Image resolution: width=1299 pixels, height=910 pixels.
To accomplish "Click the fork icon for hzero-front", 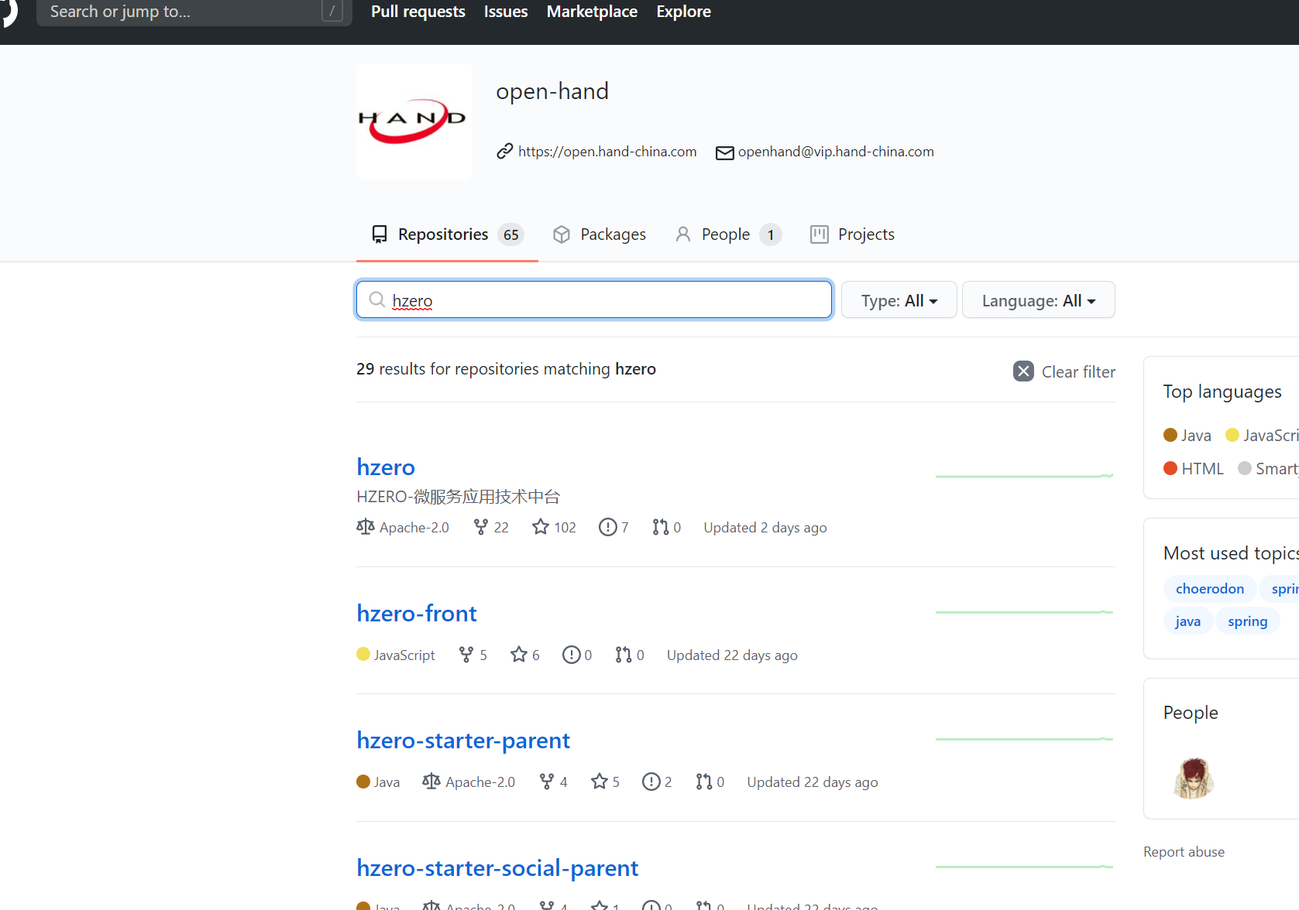I will pos(466,655).
